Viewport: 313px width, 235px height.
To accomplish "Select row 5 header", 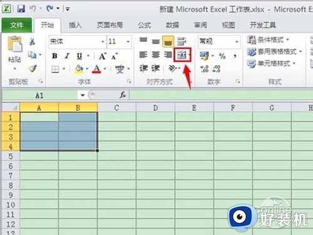I will pos(11,156).
